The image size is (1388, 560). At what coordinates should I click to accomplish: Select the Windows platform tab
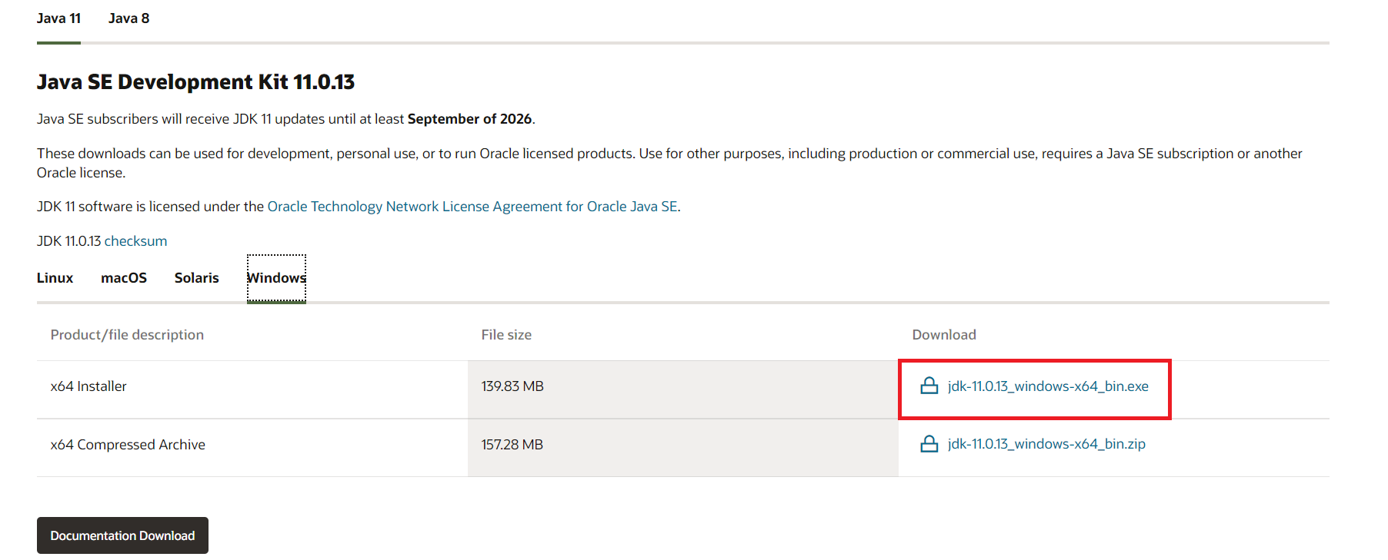coord(276,278)
